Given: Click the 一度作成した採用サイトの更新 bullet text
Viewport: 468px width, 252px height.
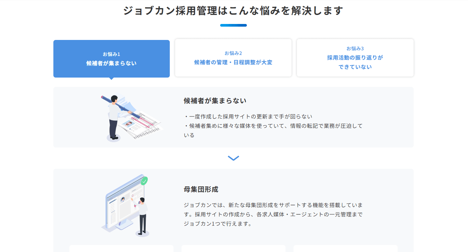Looking at the screenshot, I should pyautogui.click(x=248, y=117).
